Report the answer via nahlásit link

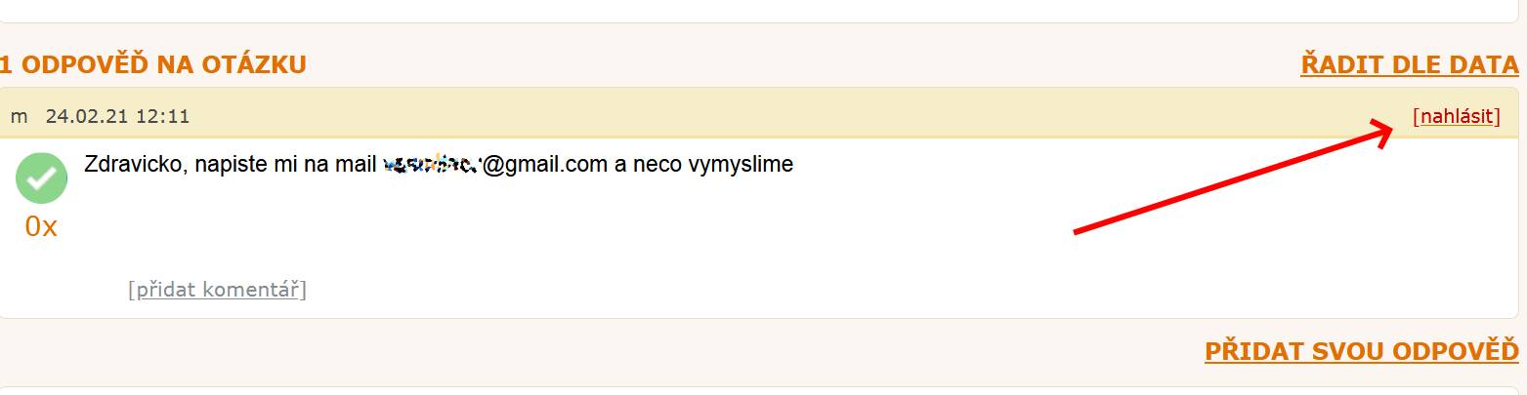pyautogui.click(x=1457, y=116)
